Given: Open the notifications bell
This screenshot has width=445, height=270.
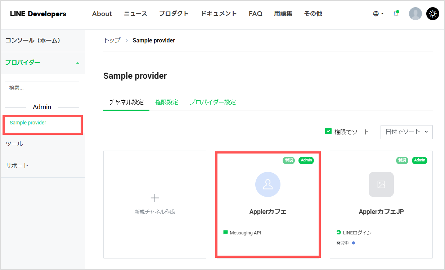Looking at the screenshot, I should coord(396,14).
